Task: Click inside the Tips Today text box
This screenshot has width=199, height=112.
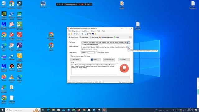Action: click(x=95, y=69)
